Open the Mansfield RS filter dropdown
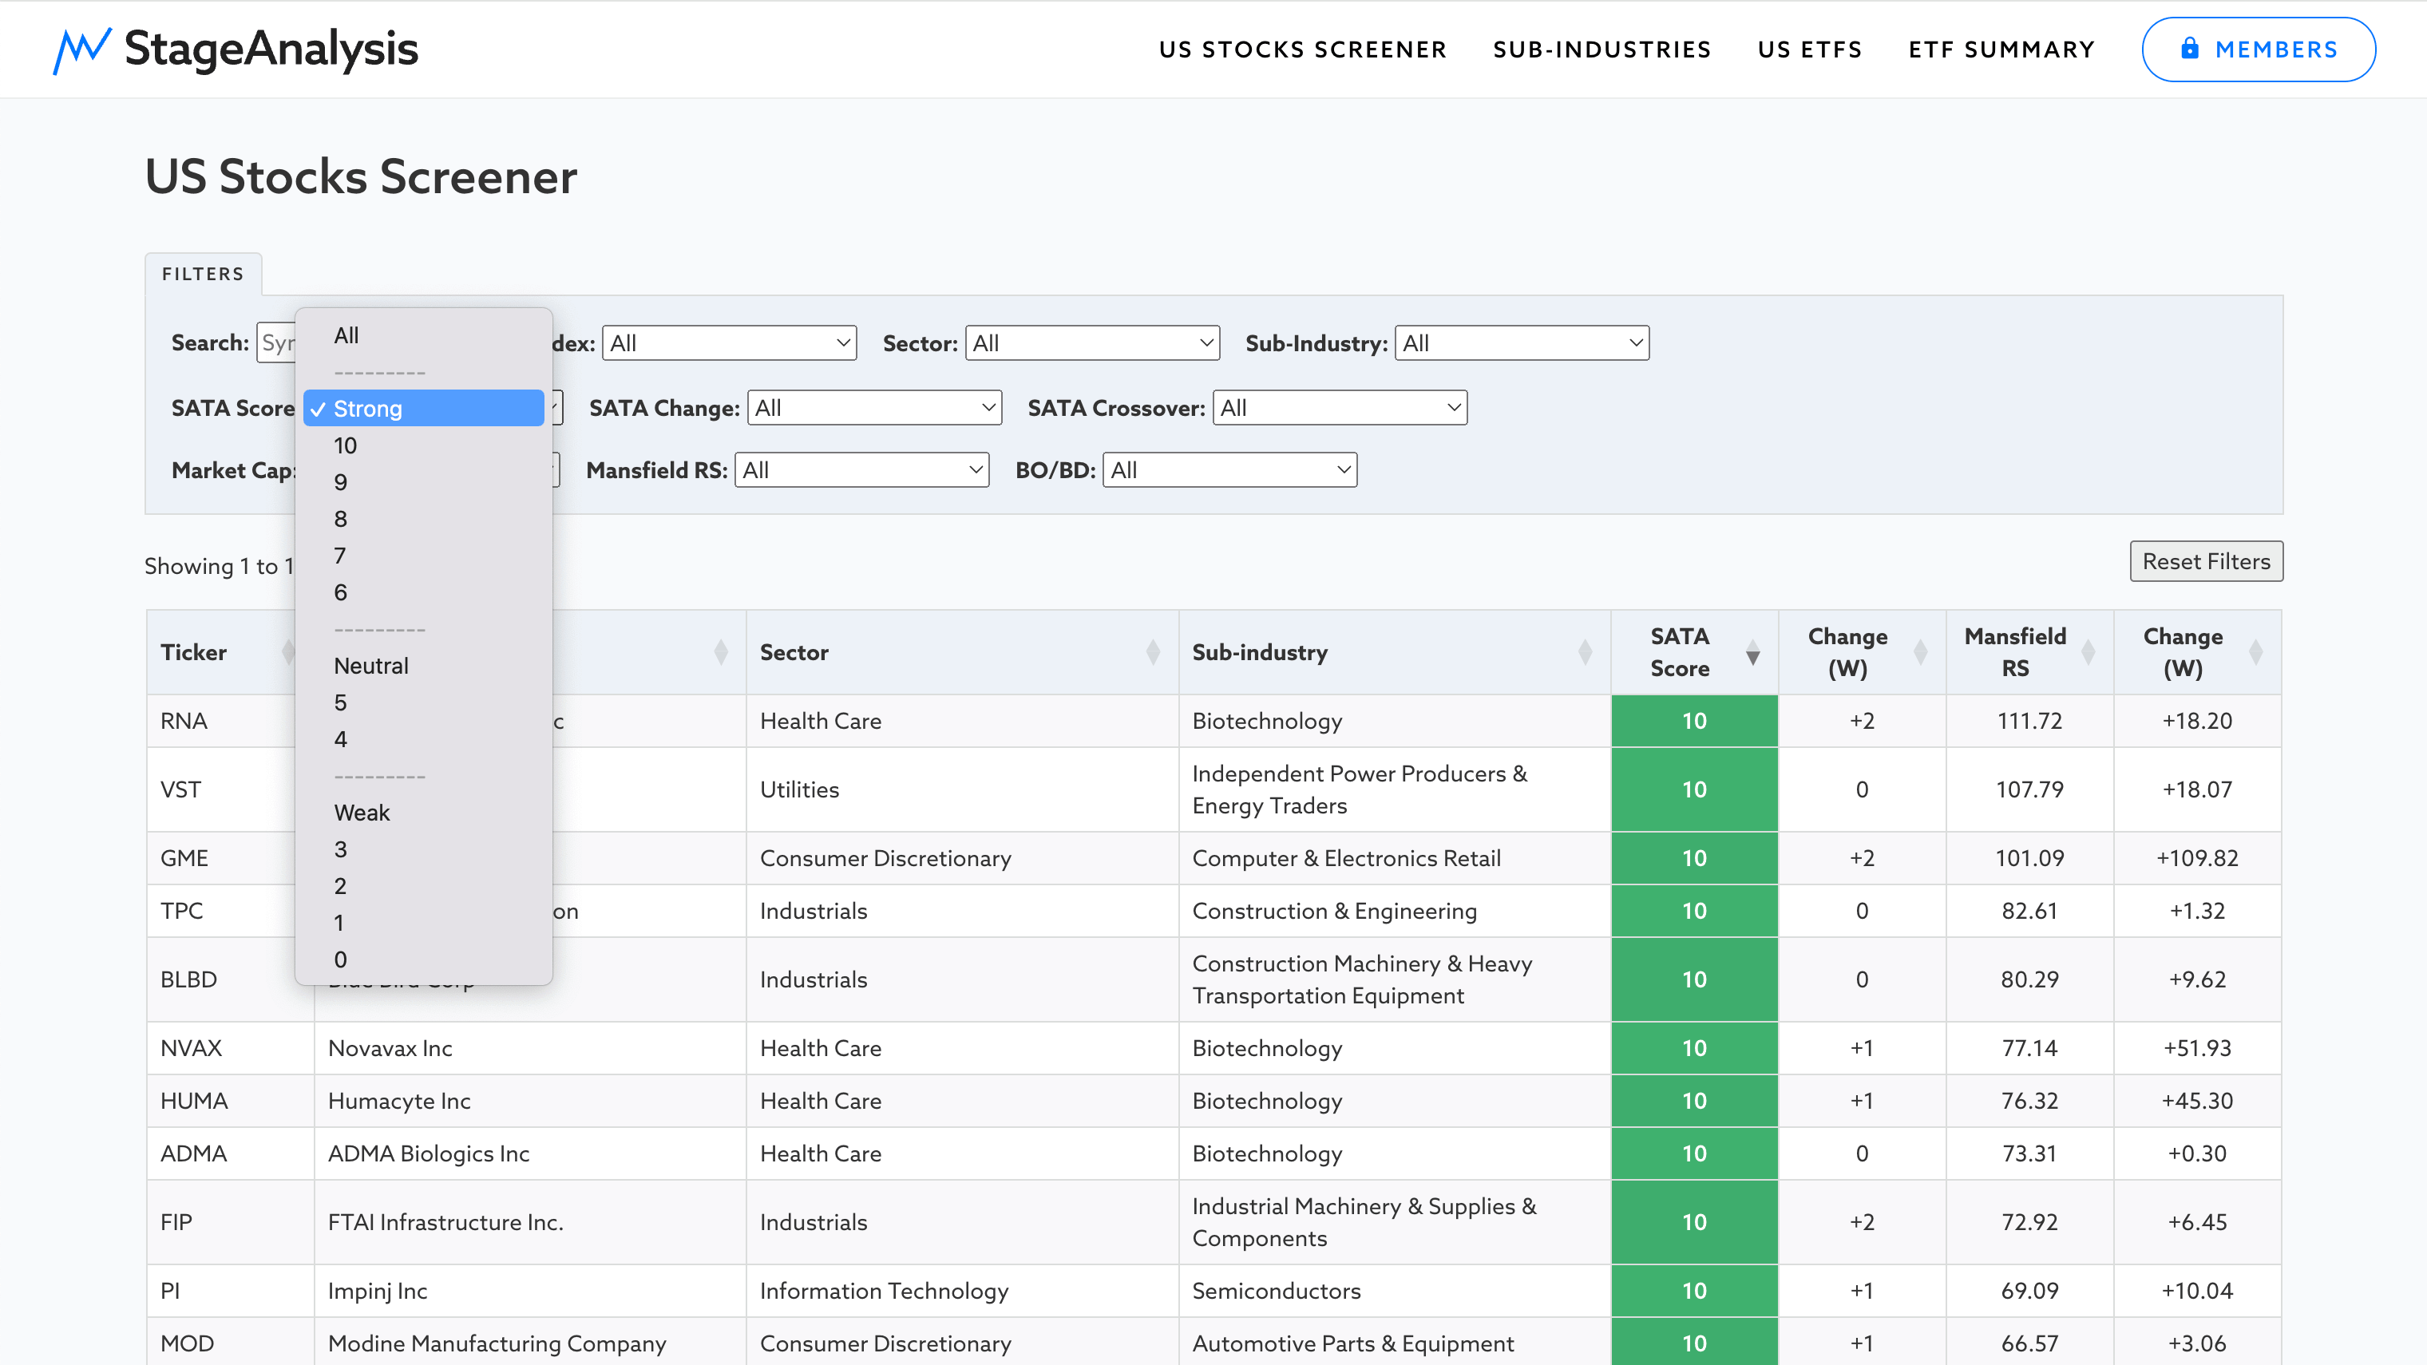Image resolution: width=2427 pixels, height=1365 pixels. point(861,470)
